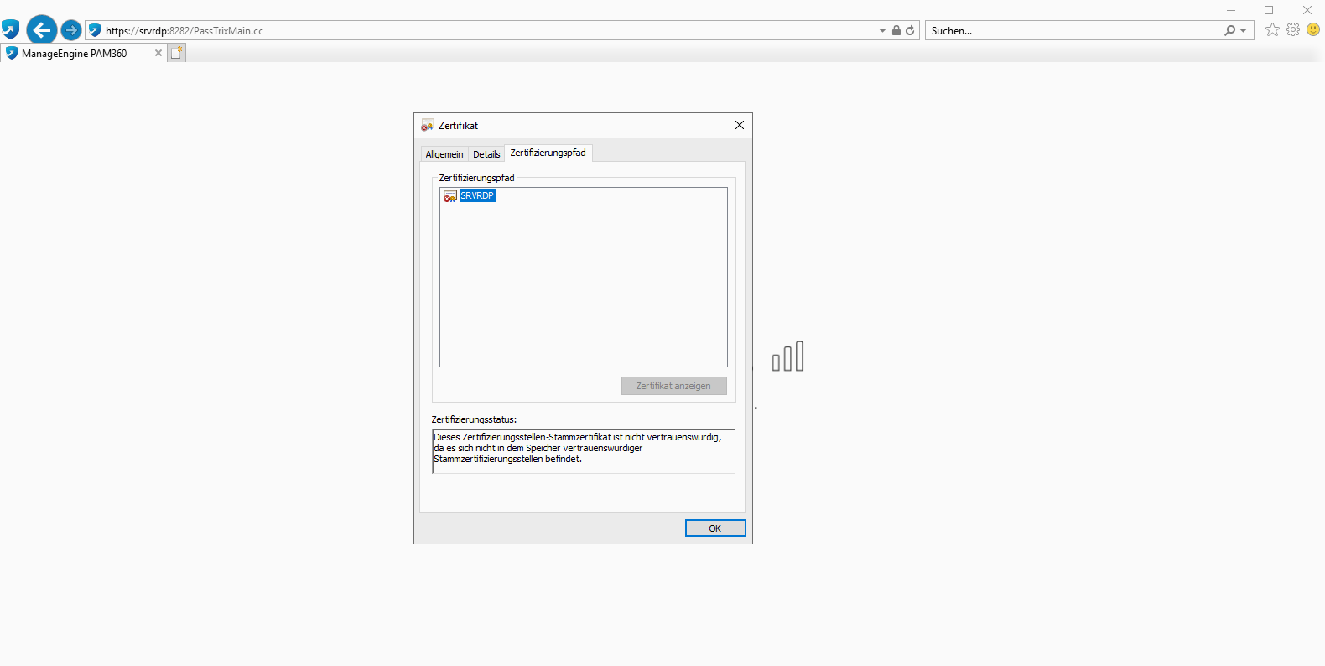Switch to the Allgemein tab
This screenshot has height=666, width=1325.
(x=444, y=154)
